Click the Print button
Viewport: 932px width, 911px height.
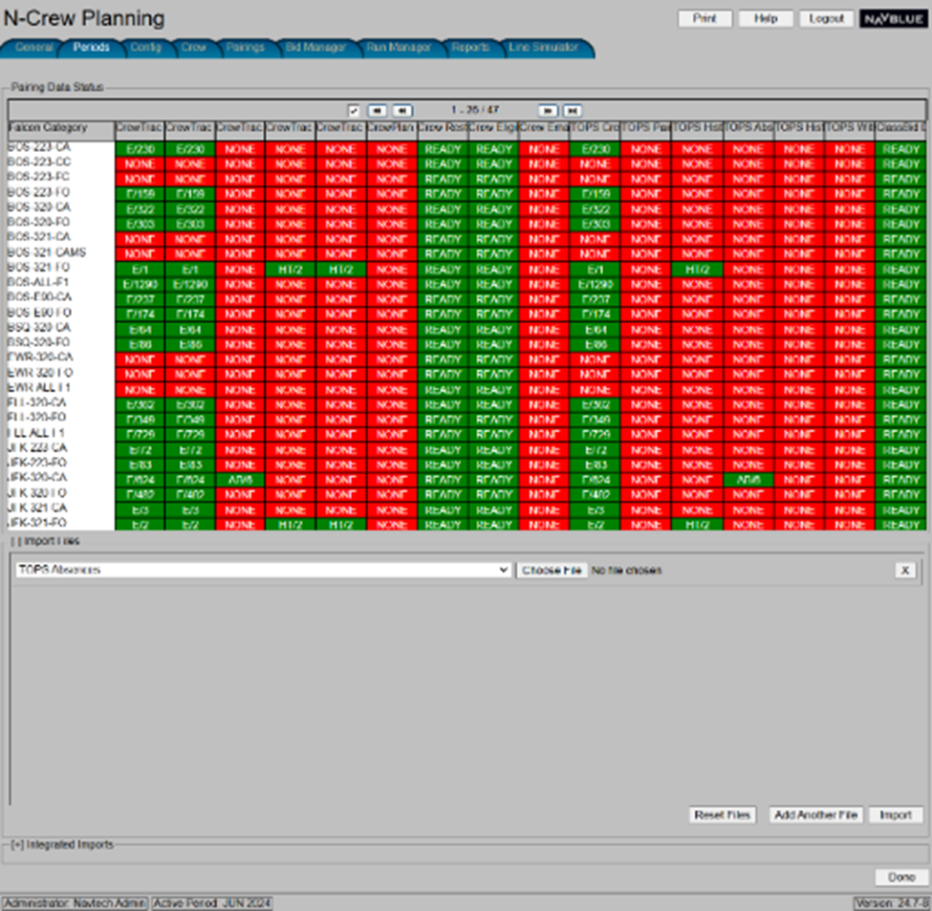[704, 19]
